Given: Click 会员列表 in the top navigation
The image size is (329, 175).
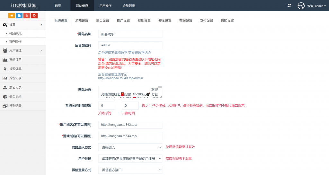Looking at the screenshot, I should (129, 6).
